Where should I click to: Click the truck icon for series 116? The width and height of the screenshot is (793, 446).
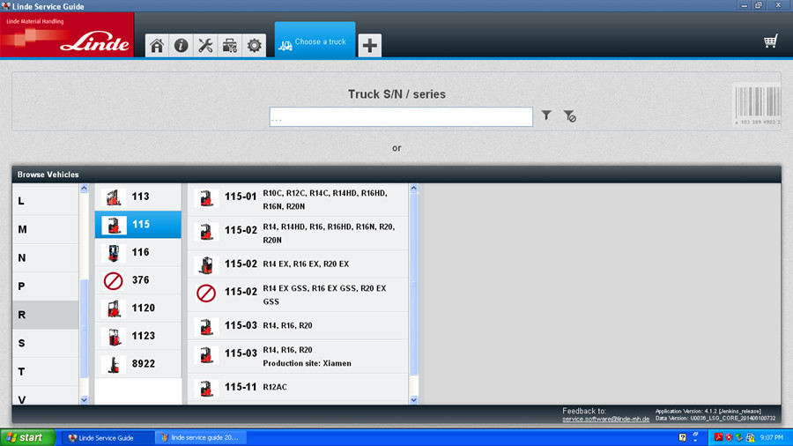(114, 253)
